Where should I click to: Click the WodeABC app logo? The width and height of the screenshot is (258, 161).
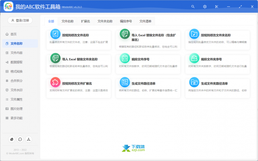click(8, 6)
